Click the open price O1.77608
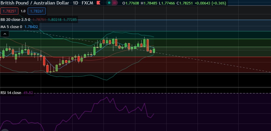The height and width of the screenshot is (131, 271). coord(131,3)
